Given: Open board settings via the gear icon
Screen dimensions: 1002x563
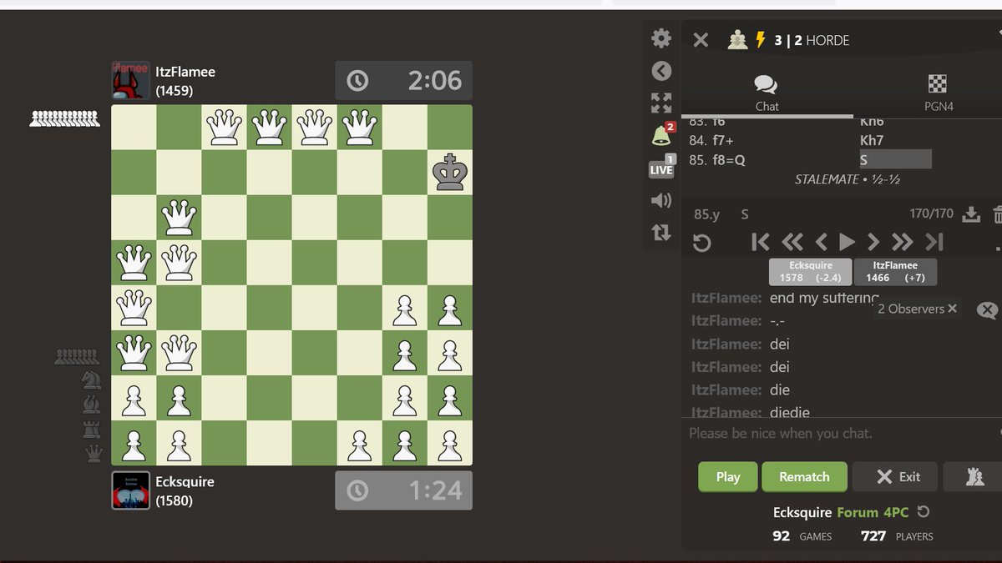Looking at the screenshot, I should [661, 38].
